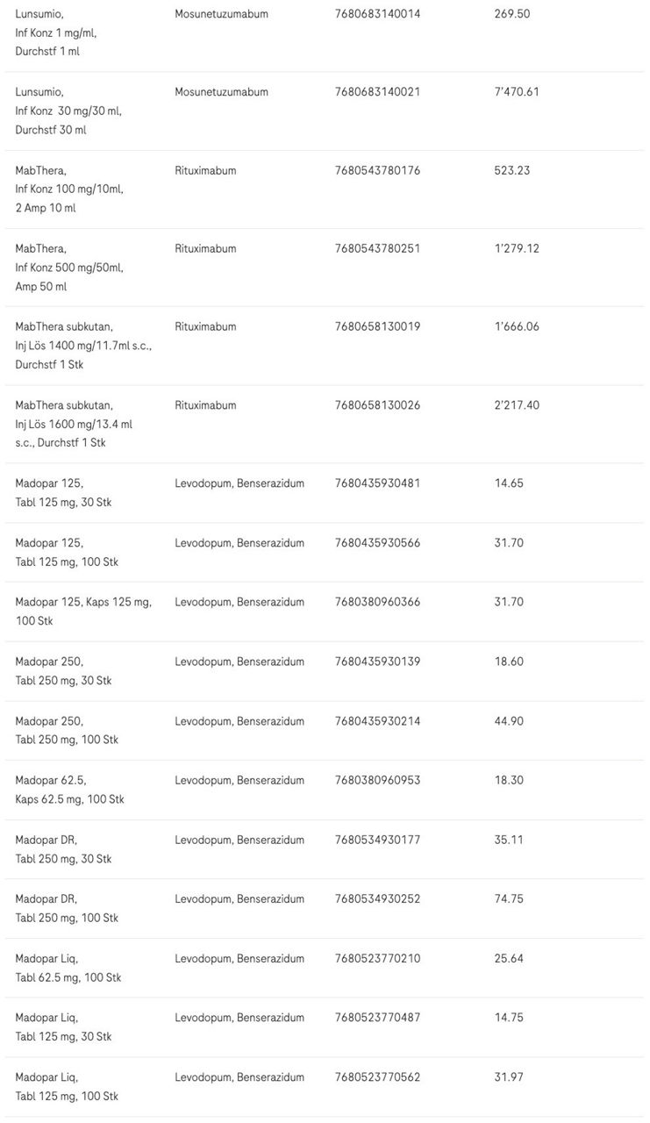Click the price 7'470.61
This screenshot has width=650, height=1123.
tap(516, 92)
